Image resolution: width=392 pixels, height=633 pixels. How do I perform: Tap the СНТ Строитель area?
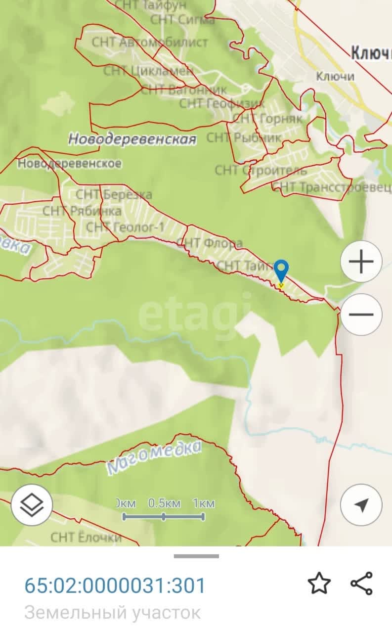coord(261,171)
